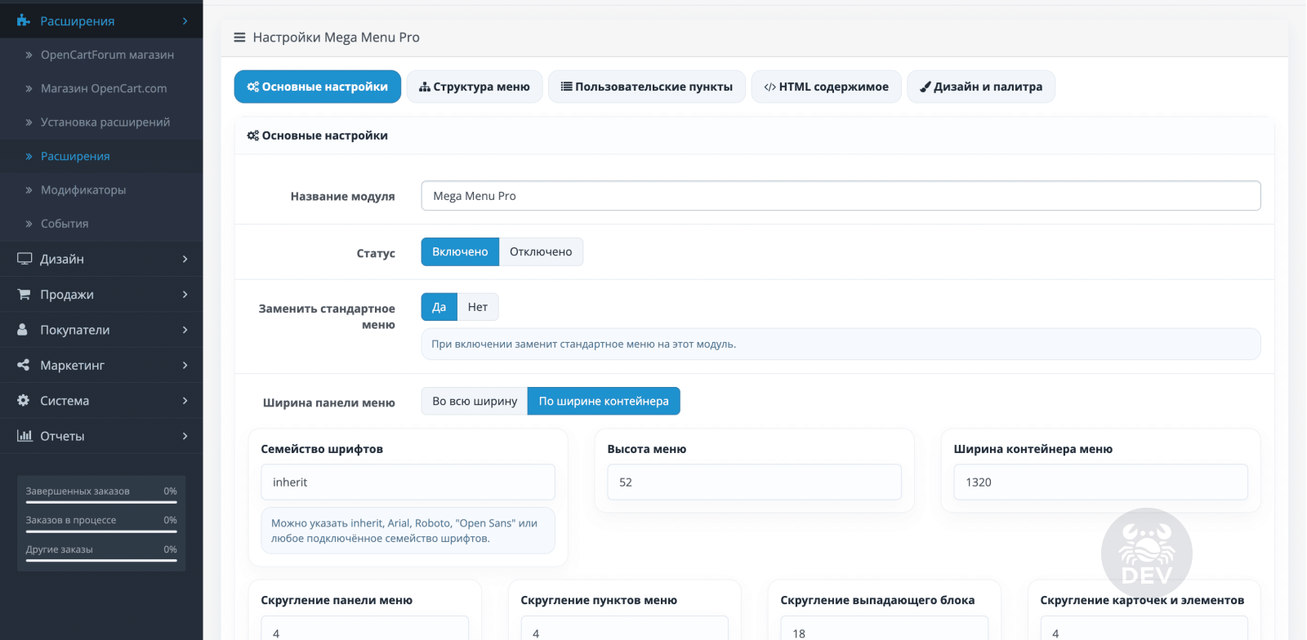The image size is (1307, 640).
Task: Click the cart icon next to Продажи
Action: 25,294
